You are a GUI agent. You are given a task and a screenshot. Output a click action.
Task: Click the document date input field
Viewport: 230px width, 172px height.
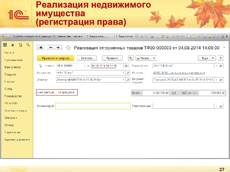pos(107,66)
